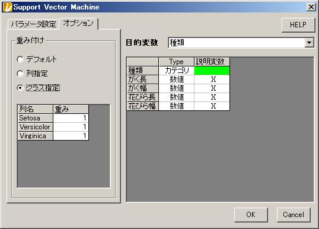This screenshot has height=229, width=319.
Task: Confirm with the OK button
Action: (251, 215)
